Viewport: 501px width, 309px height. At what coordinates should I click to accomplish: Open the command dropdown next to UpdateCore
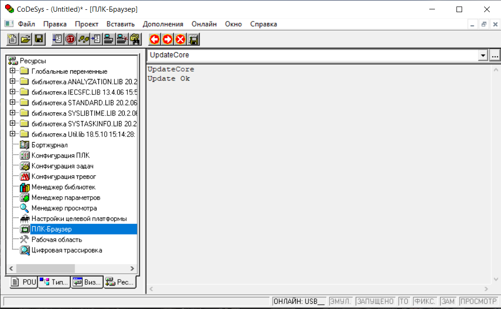483,55
